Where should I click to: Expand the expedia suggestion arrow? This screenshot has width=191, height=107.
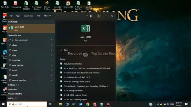click(x=51, y=60)
